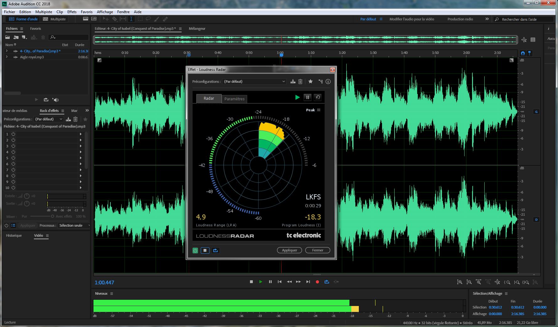
Task: Show Loudness Radar info icon
Action: point(328,82)
